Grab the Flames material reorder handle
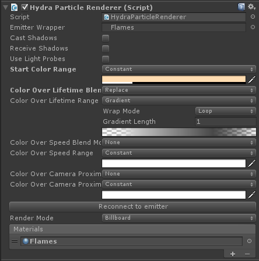The height and width of the screenshot is (261, 259). pyautogui.click(x=15, y=241)
